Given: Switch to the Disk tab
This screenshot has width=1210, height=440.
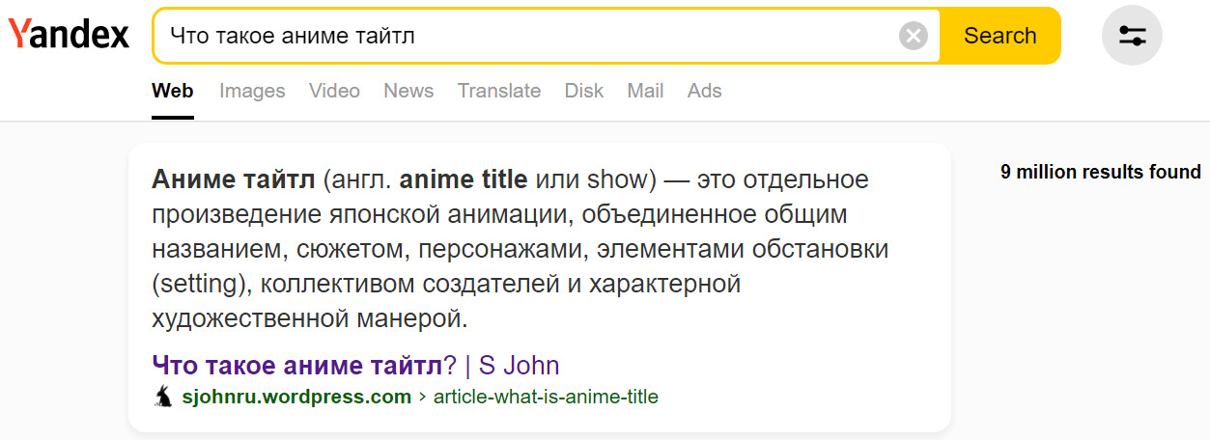Looking at the screenshot, I should 583,91.
